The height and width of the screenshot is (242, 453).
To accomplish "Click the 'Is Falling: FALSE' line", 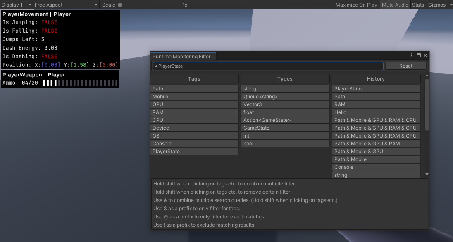I will click(x=30, y=31).
